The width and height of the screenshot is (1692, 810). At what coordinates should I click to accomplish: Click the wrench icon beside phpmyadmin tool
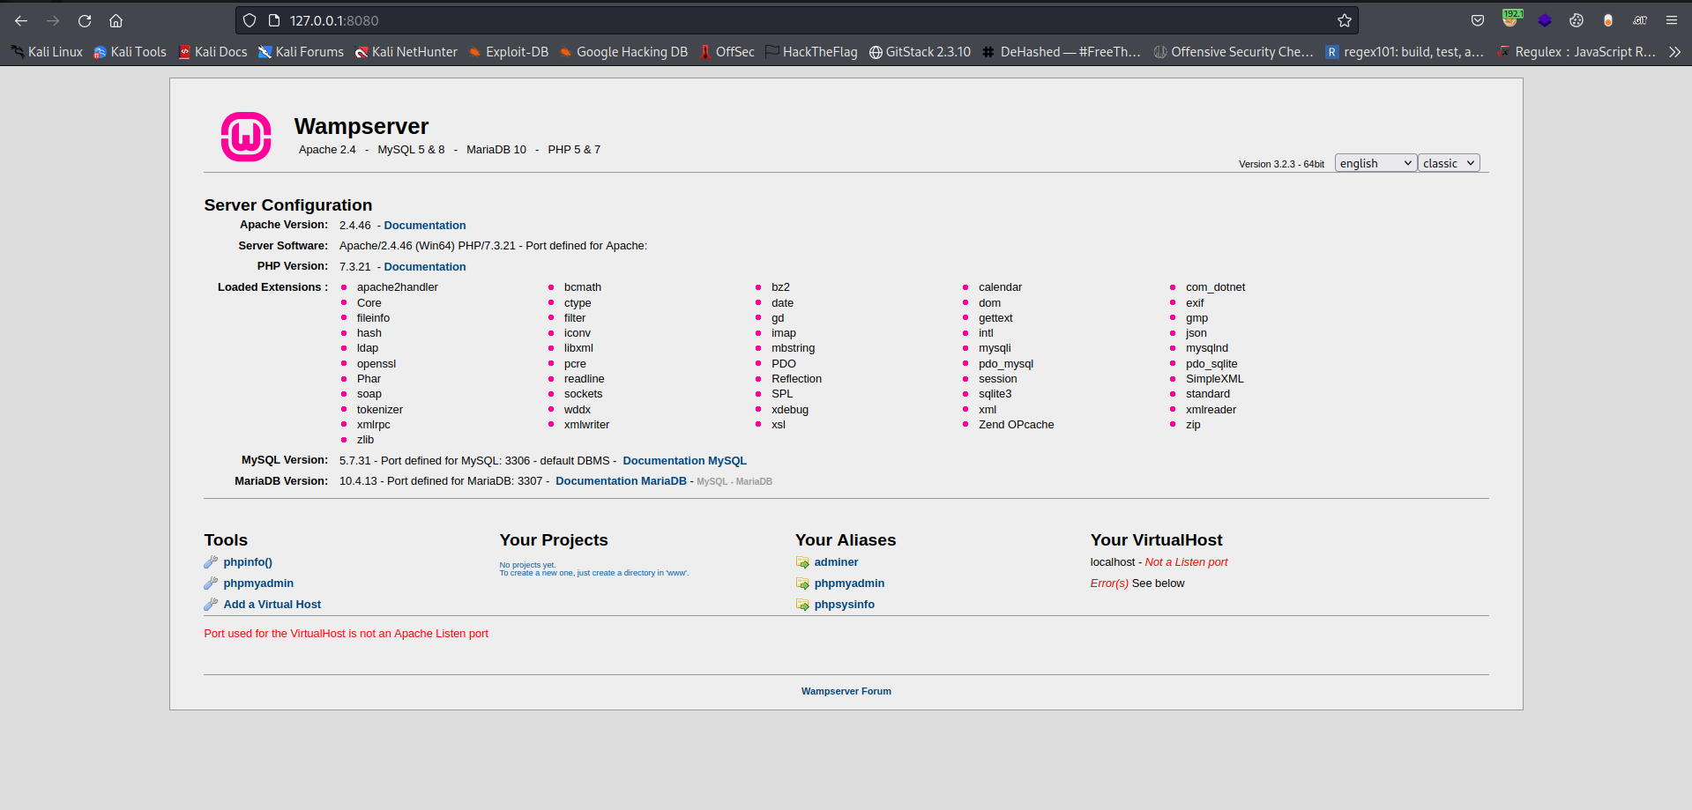[211, 583]
